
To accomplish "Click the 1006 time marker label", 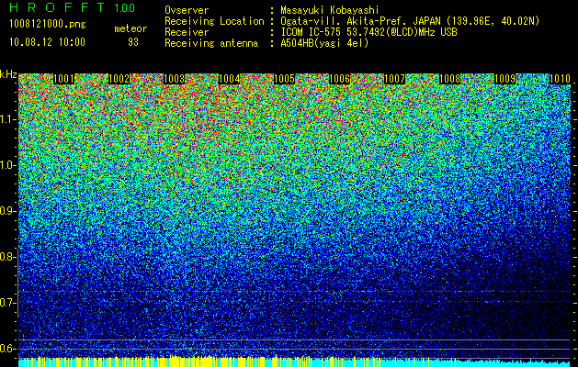I will pyautogui.click(x=339, y=79).
